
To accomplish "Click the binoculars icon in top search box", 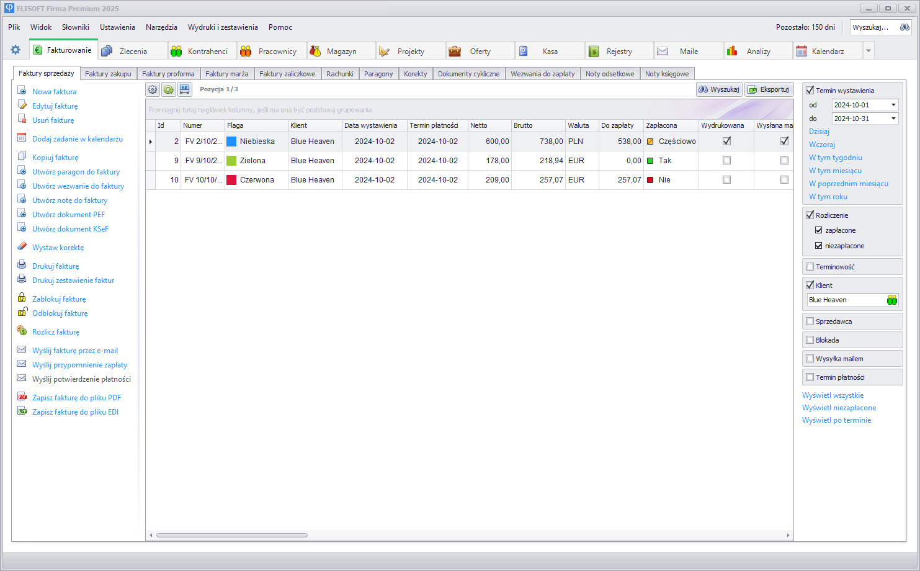I will point(904,27).
